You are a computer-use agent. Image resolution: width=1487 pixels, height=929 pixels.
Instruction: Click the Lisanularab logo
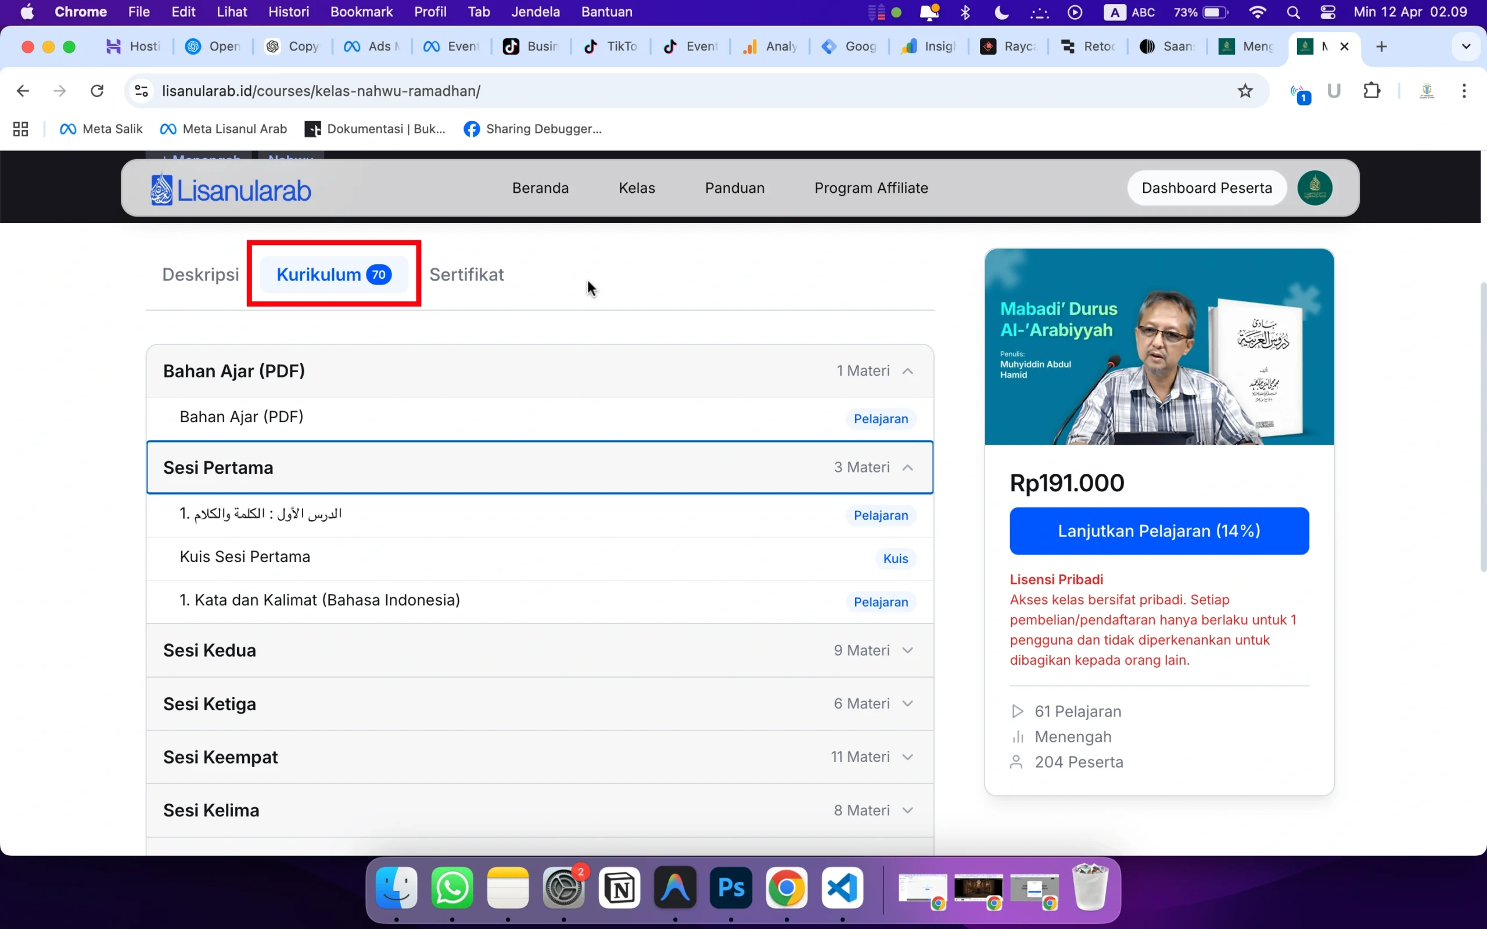click(x=231, y=189)
